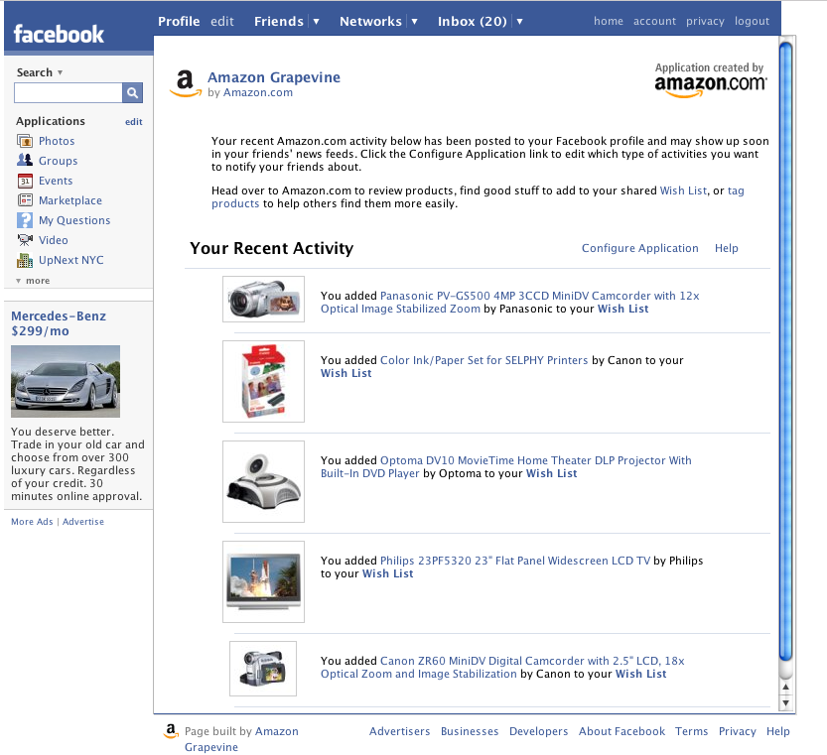827x755 pixels.
Task: Open Privacy footer link
Action: tap(738, 731)
